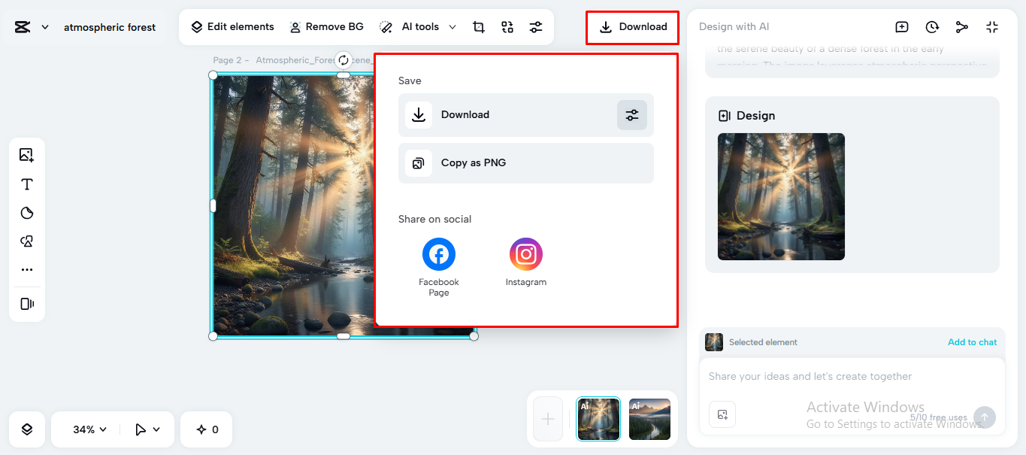This screenshot has width=1026, height=455.
Task: Open the bottom icon in left sidebar
Action: pyautogui.click(x=27, y=304)
